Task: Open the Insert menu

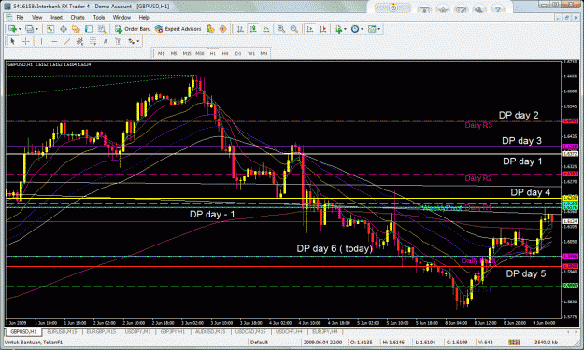Action: pyautogui.click(x=57, y=17)
